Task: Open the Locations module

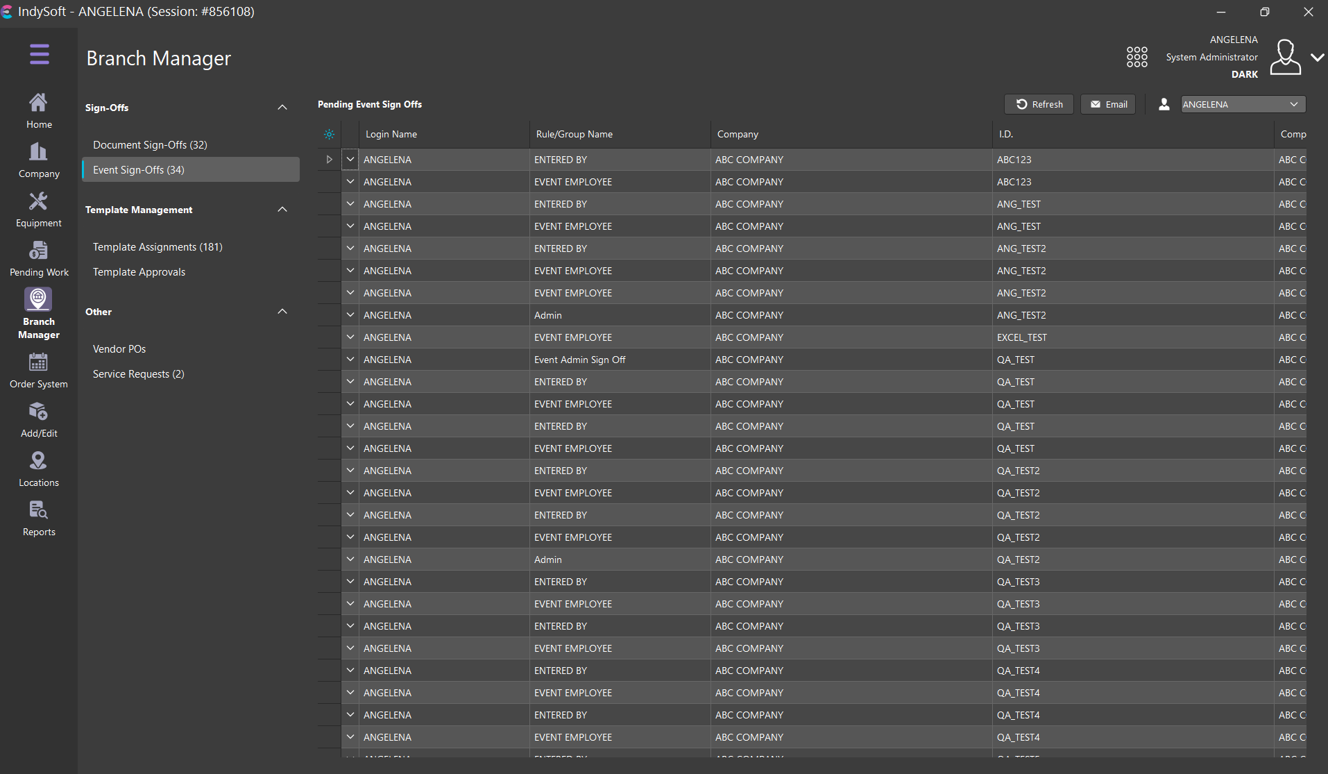Action: click(39, 469)
